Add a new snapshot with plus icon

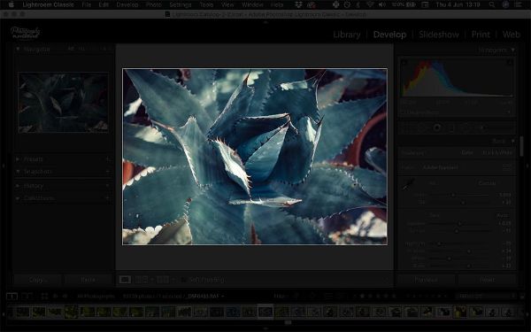[108, 172]
